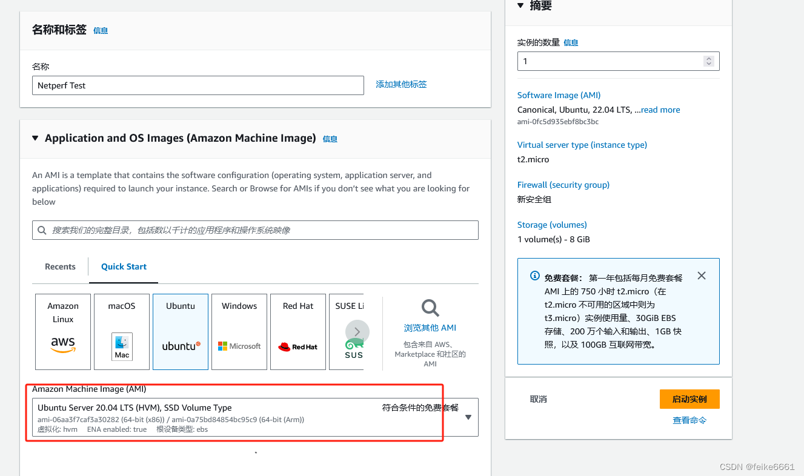Click 信息 link next to 实例的数量

tap(571, 42)
